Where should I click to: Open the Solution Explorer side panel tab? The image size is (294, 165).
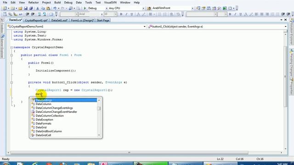coord(292,32)
